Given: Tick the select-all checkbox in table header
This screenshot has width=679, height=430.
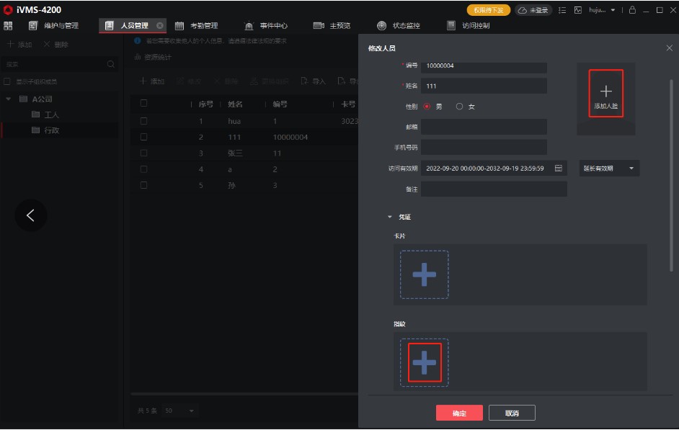Looking at the screenshot, I should point(143,103).
